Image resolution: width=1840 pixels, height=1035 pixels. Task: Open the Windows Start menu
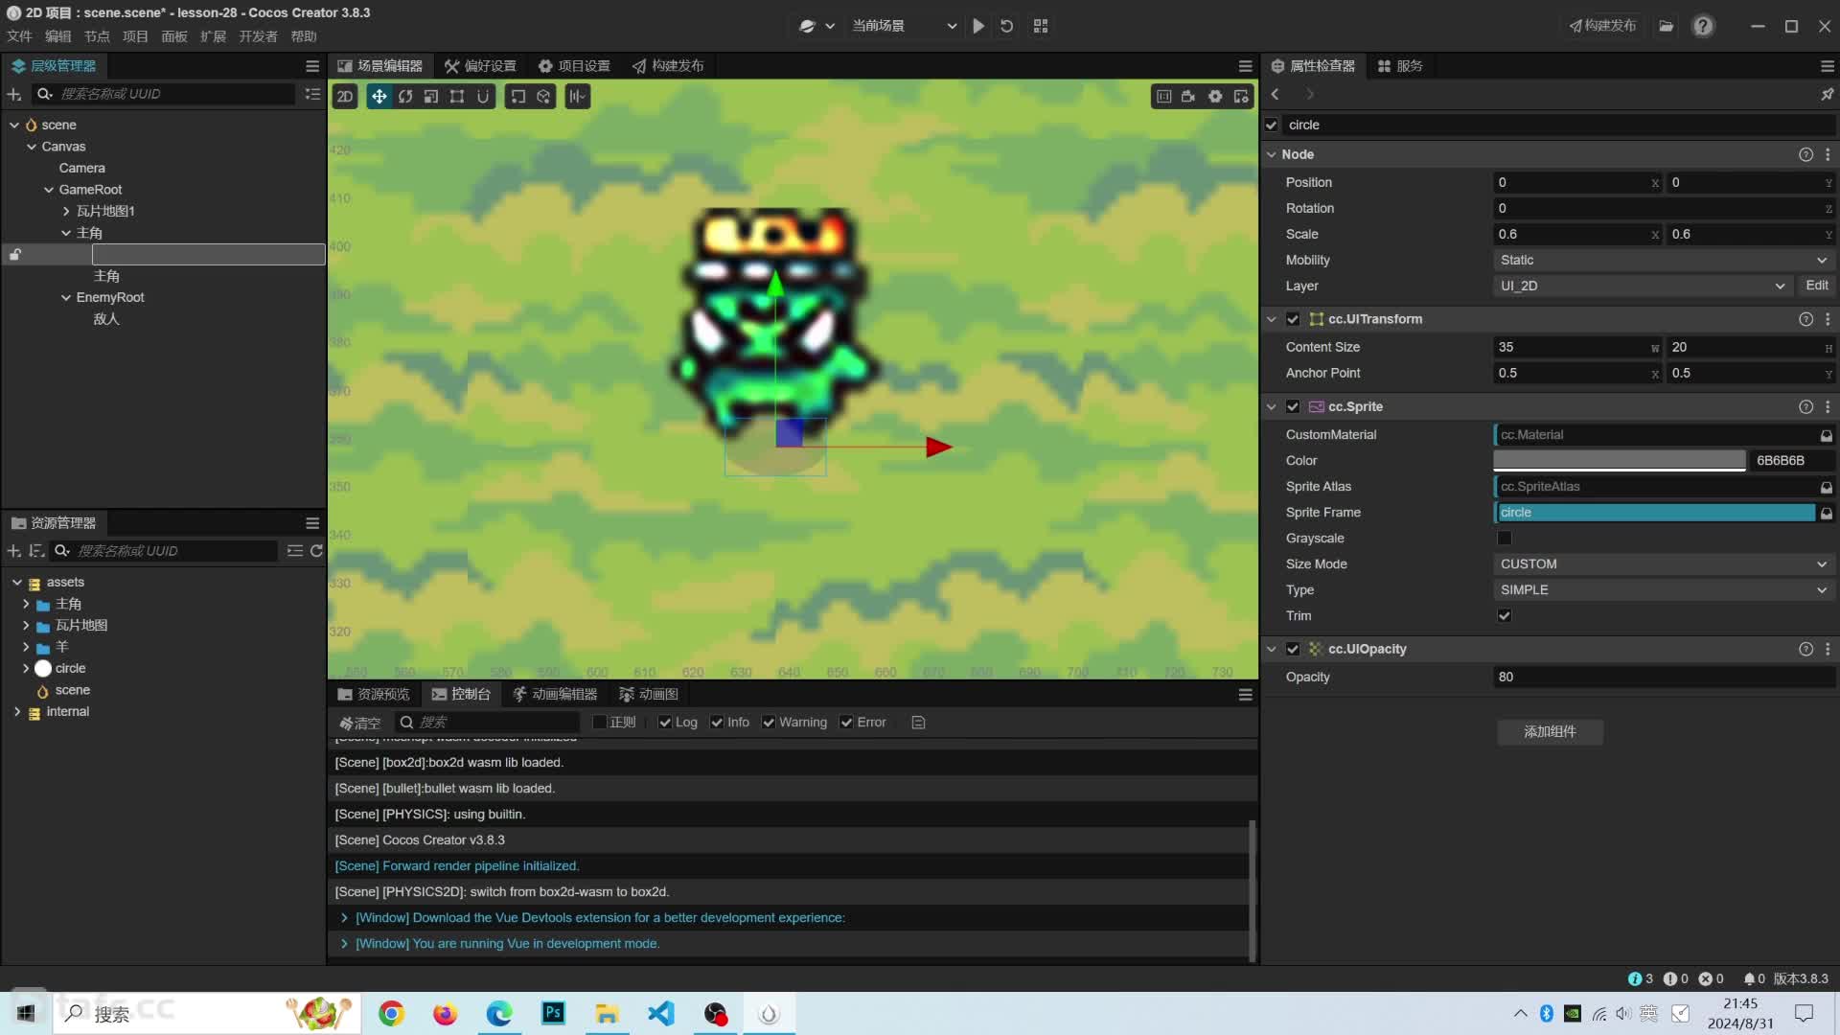point(26,1013)
